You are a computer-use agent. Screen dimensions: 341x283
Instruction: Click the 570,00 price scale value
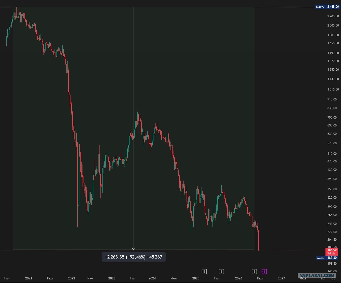332,143
